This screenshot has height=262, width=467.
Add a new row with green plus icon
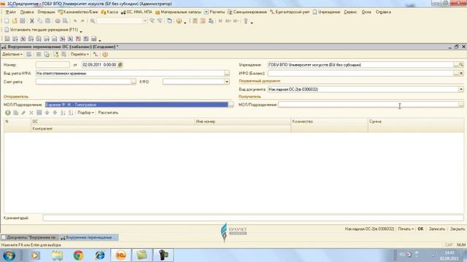click(x=8, y=113)
